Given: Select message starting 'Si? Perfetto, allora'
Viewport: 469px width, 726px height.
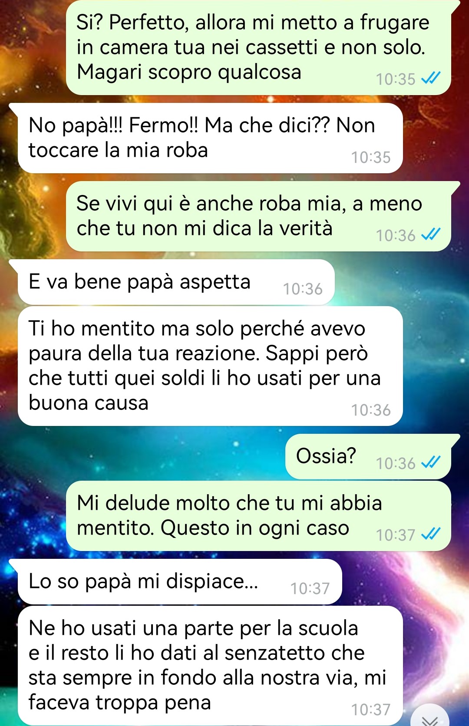Looking at the screenshot, I should 258,47.
